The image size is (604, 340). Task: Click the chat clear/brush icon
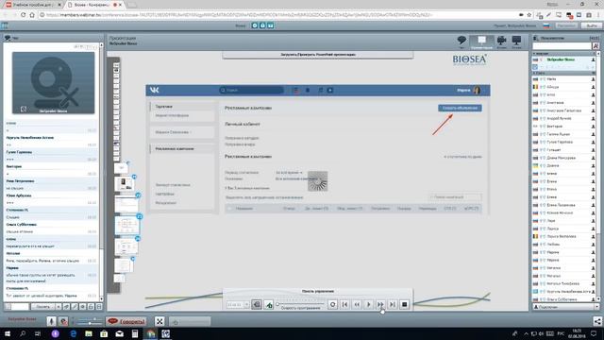tap(67, 307)
